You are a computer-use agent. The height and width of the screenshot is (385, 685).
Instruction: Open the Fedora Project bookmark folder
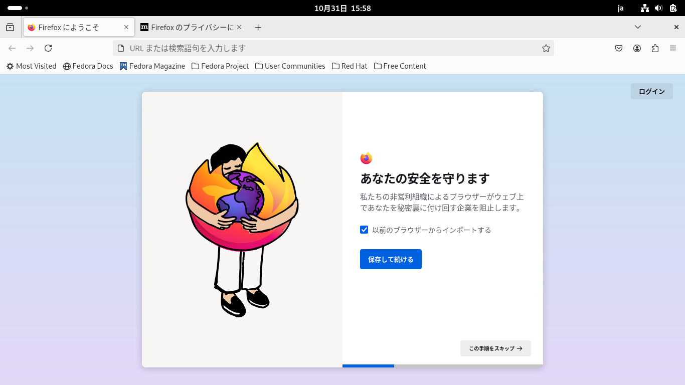[x=220, y=66]
